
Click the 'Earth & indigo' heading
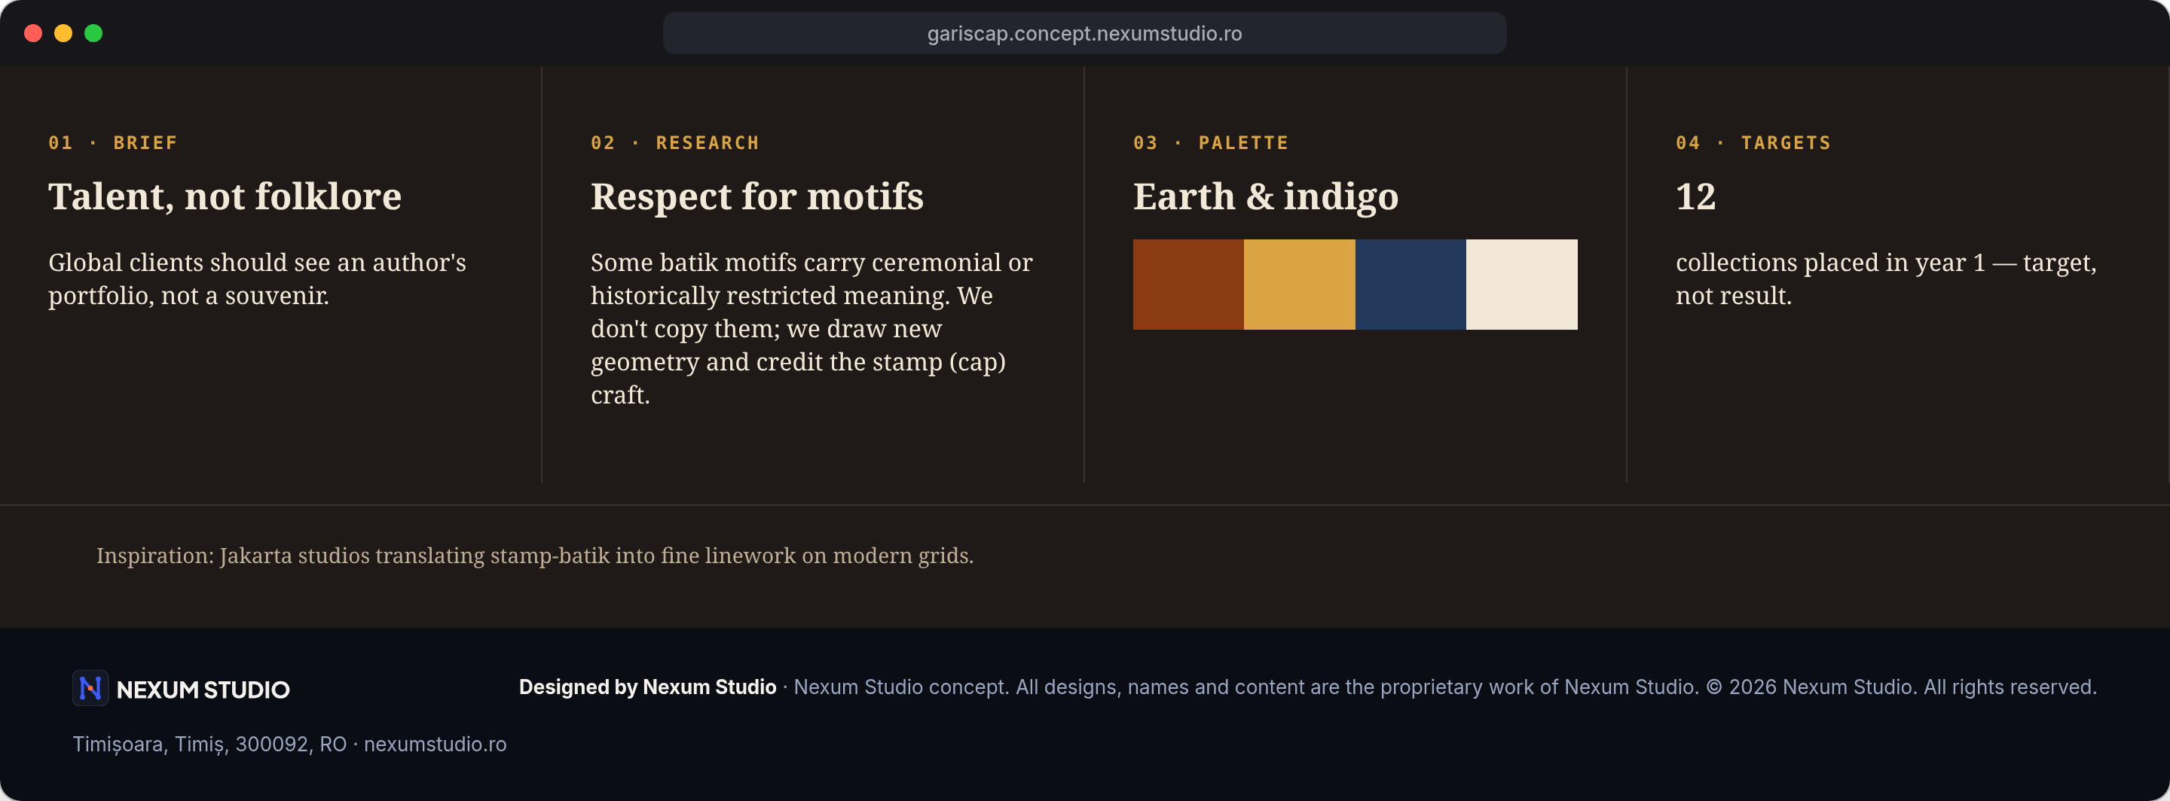tap(1265, 197)
